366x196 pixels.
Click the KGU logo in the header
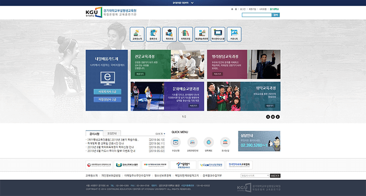click(x=94, y=12)
